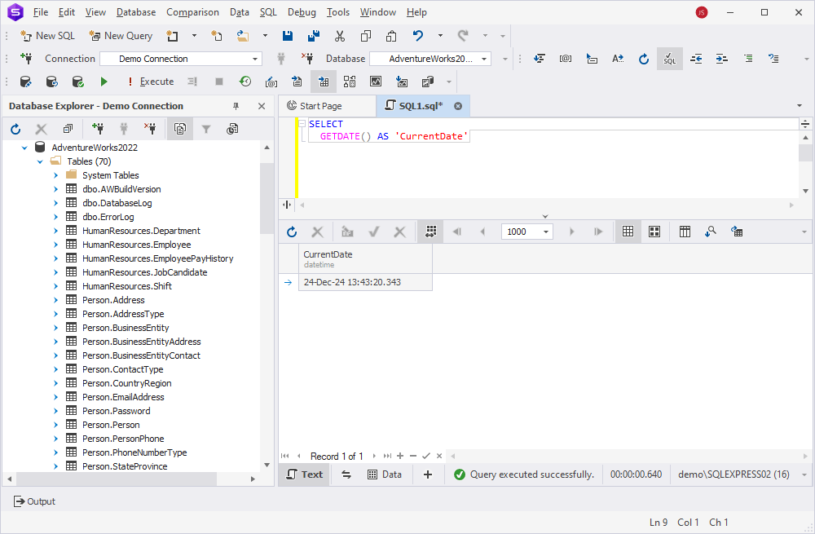
Task: Open the Debug menu
Action: pos(302,12)
